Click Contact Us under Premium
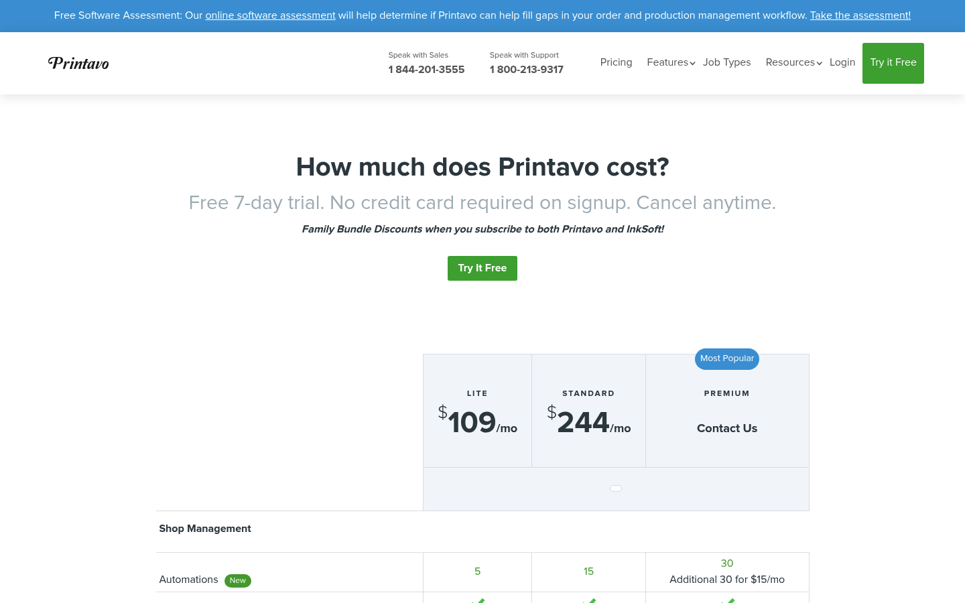Screen dimensions: 965x603 (727, 428)
